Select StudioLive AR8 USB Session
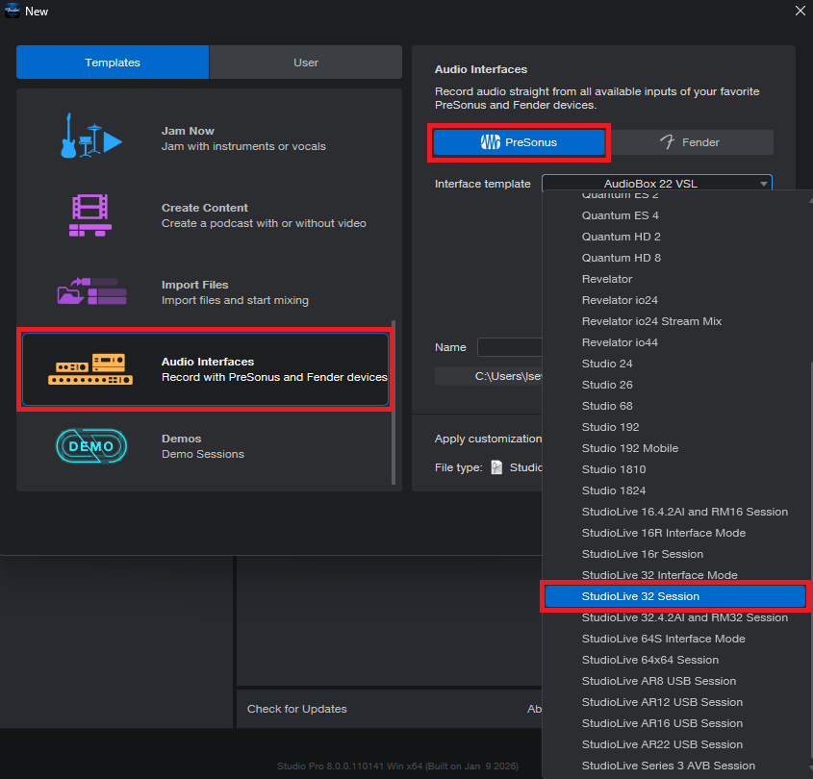Image resolution: width=813 pixels, height=779 pixels. tap(676, 681)
